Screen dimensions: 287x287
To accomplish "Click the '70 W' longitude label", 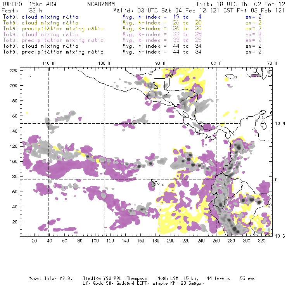I will (272, 63).
